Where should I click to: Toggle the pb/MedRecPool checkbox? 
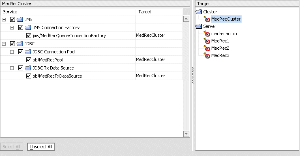29,60
